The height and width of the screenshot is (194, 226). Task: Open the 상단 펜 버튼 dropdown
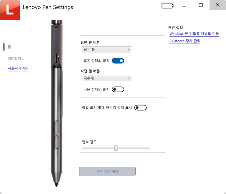[x=107, y=49]
